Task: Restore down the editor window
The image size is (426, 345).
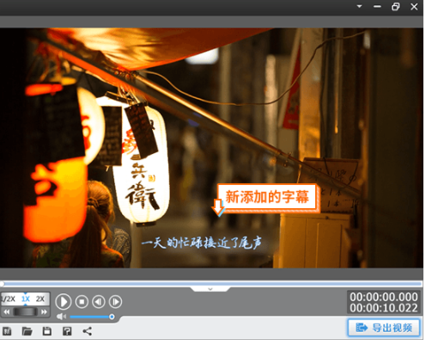Action: (x=396, y=7)
